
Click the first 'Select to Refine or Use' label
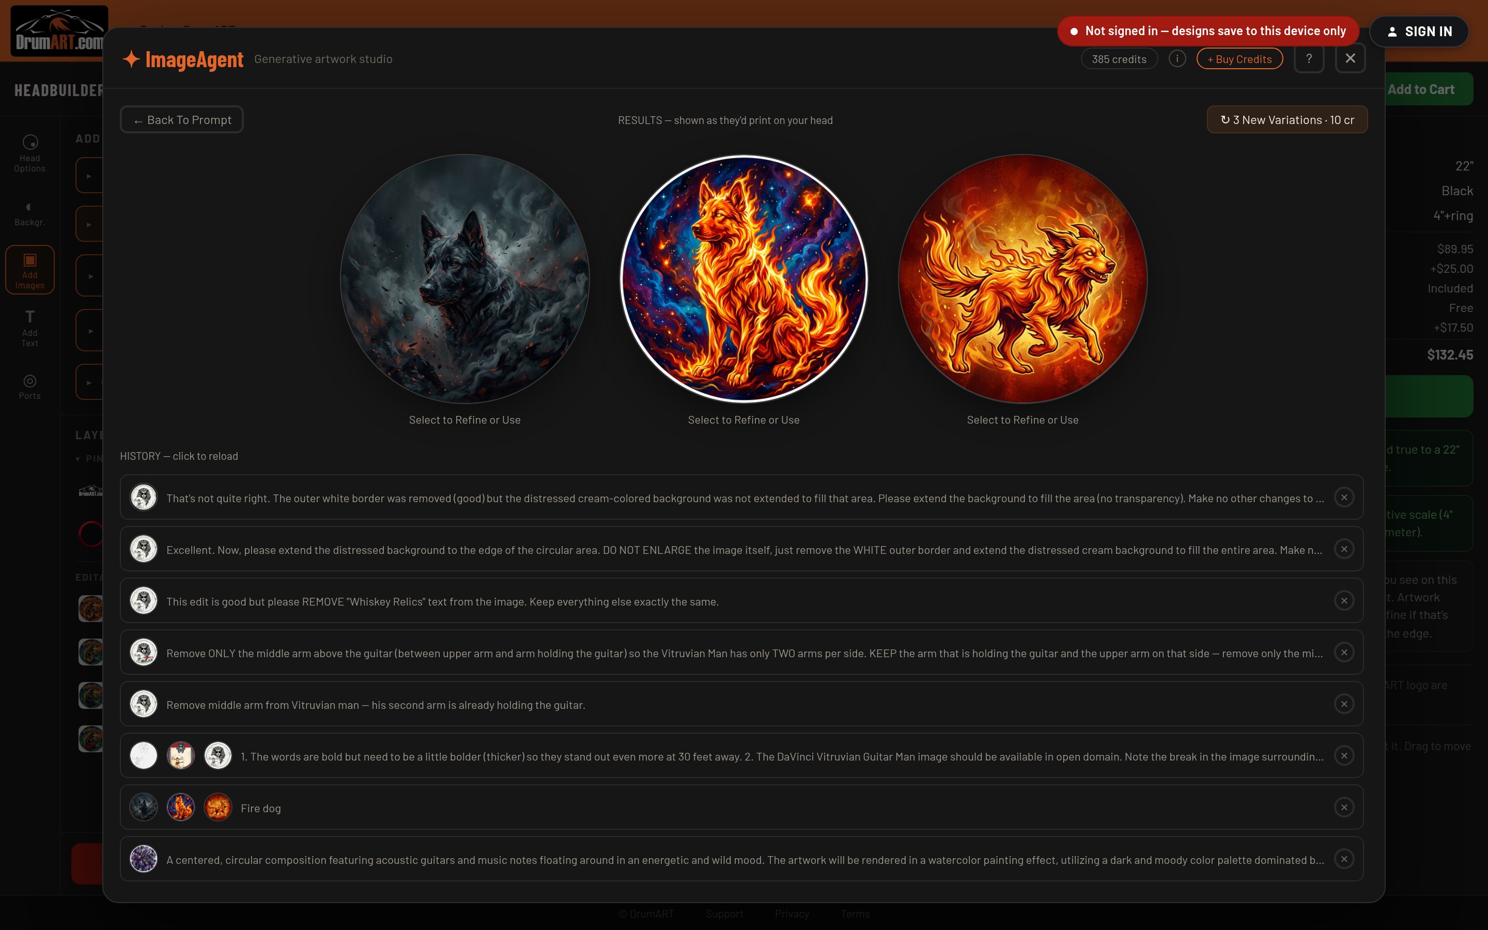click(x=465, y=420)
